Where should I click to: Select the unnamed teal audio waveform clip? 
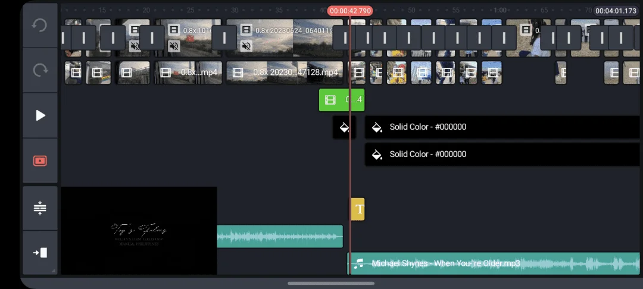[x=280, y=236]
